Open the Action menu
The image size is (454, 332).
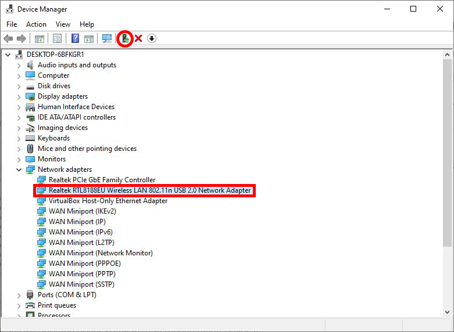pyautogui.click(x=36, y=24)
